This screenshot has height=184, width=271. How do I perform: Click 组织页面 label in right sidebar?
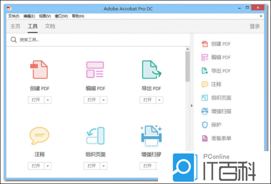pyautogui.click(x=221, y=98)
